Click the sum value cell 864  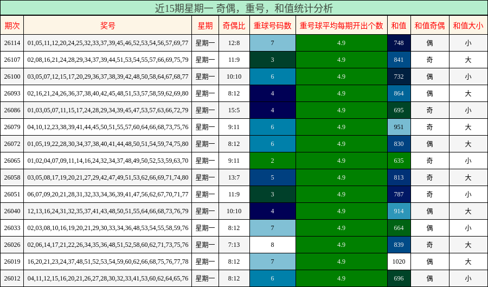(x=399, y=93)
